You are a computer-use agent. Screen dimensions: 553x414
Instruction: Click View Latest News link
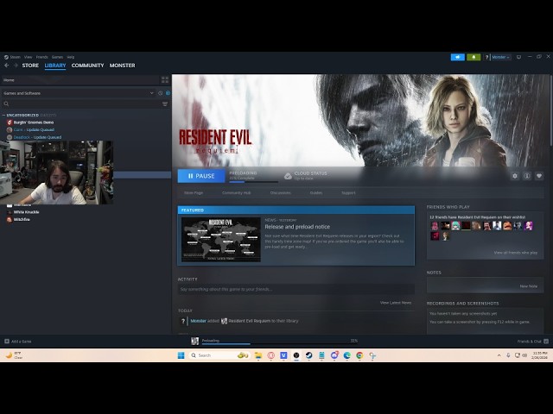(396, 303)
